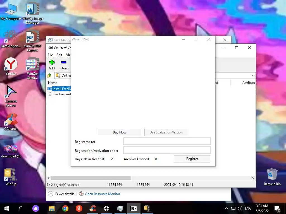The width and height of the screenshot is (286, 214).
Task: Open the notification center icon
Action: pos(277,208)
